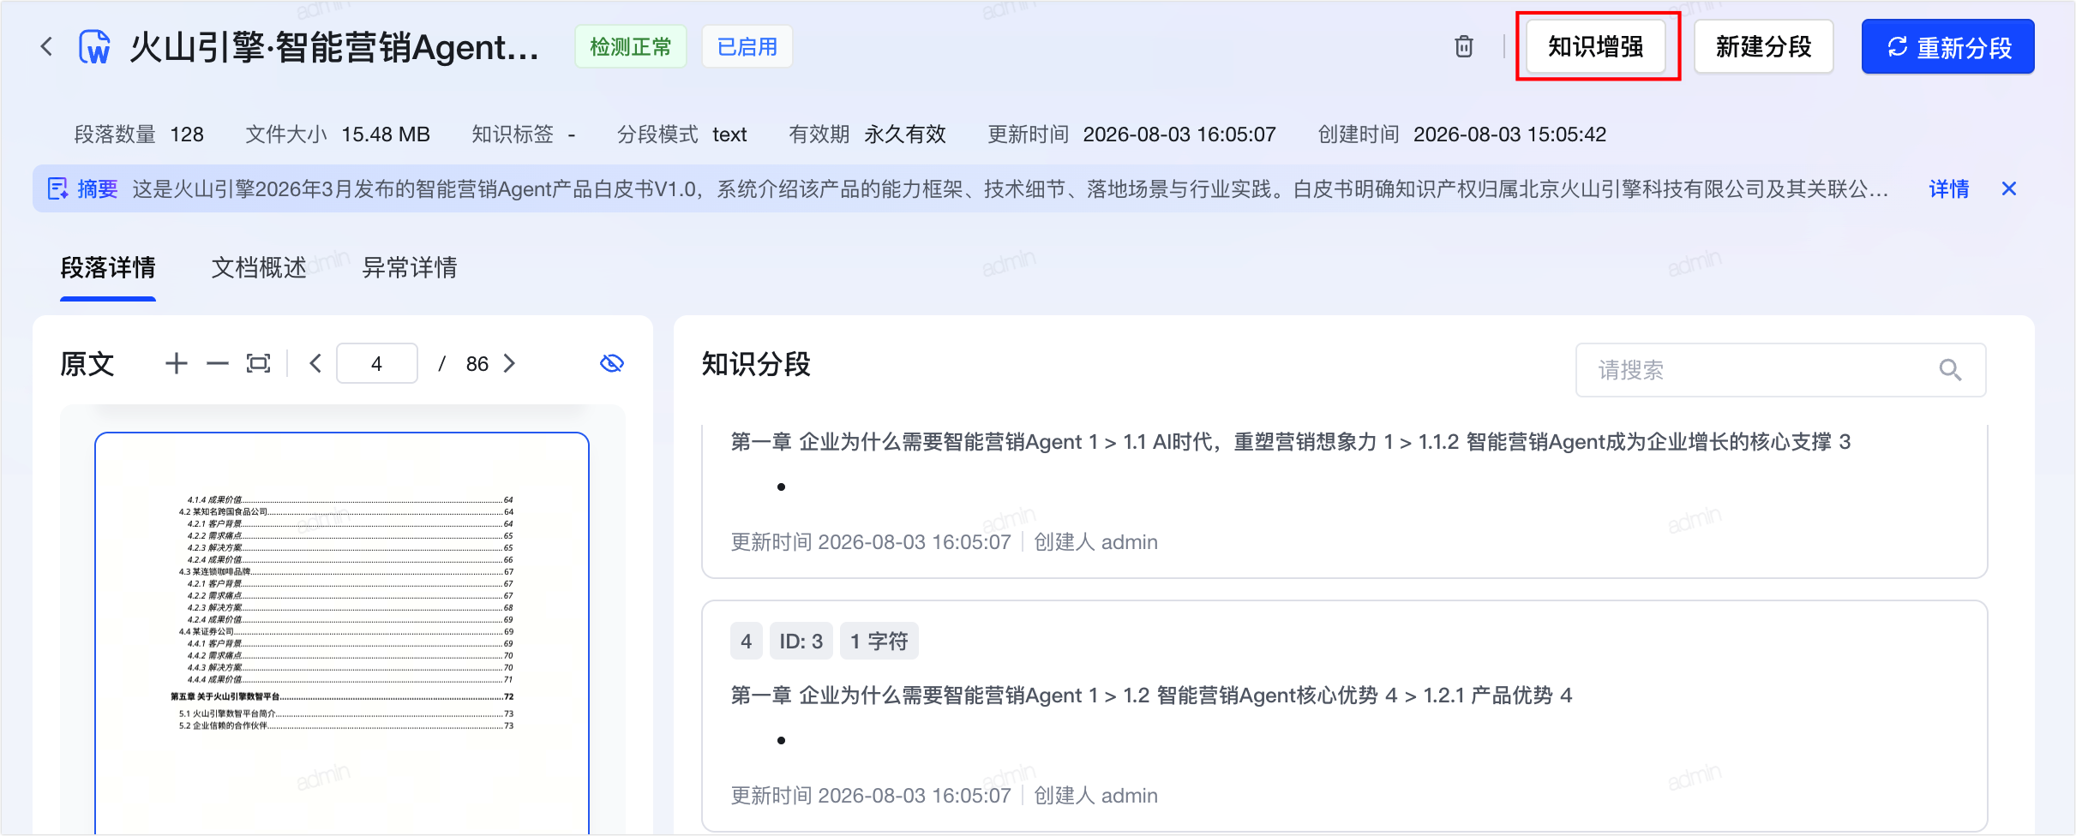This screenshot has height=836, width=2076.
Task: Click the document title 火山引擎·智能营销Agent...
Action: 333,47
